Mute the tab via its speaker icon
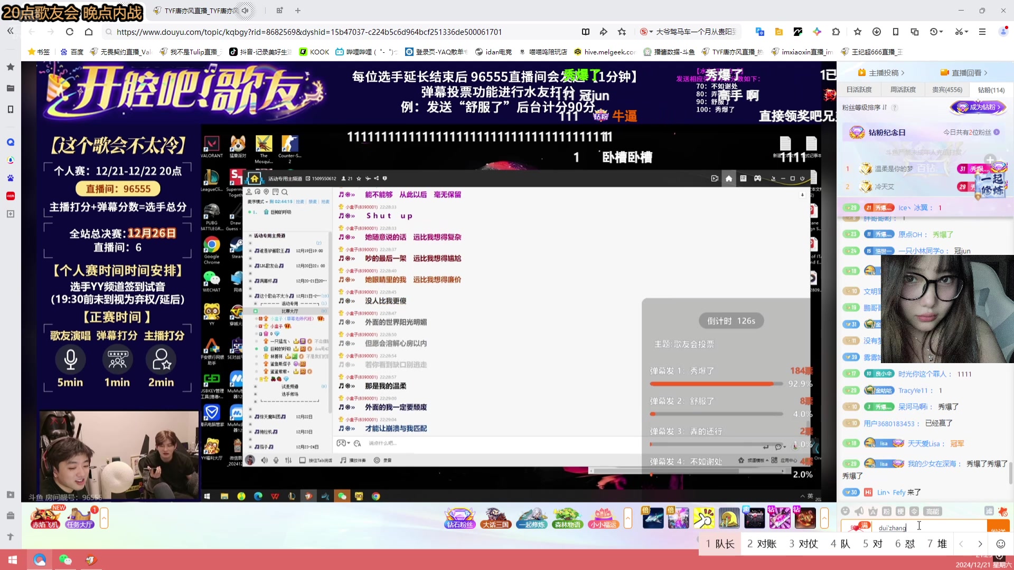 click(x=245, y=11)
